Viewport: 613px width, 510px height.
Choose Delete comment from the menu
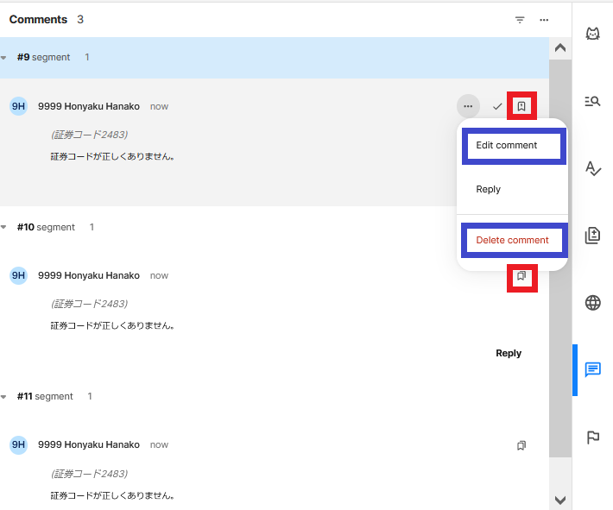pos(512,240)
